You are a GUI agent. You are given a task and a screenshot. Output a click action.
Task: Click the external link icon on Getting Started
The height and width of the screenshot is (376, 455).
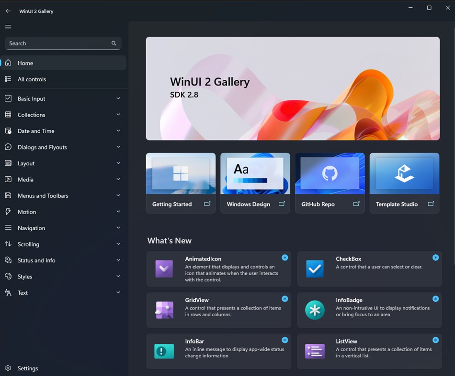(207, 204)
